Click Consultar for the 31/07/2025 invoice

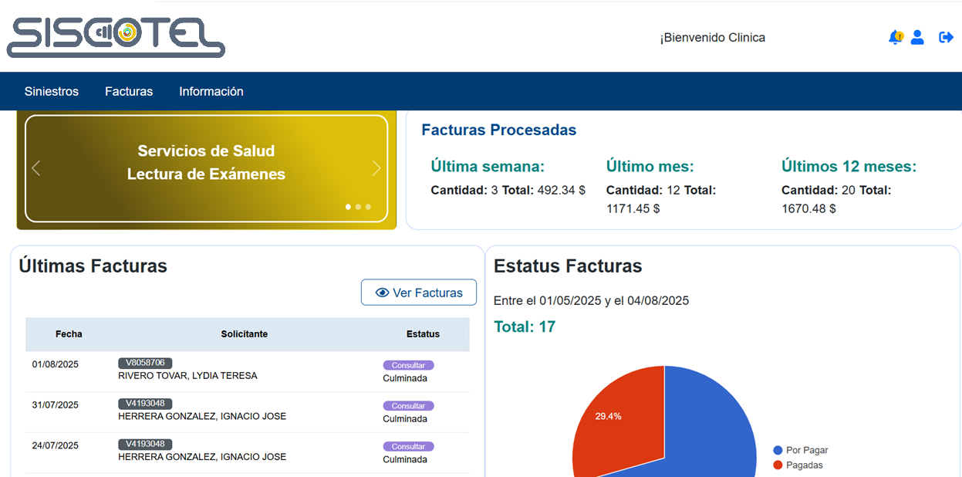click(x=409, y=405)
